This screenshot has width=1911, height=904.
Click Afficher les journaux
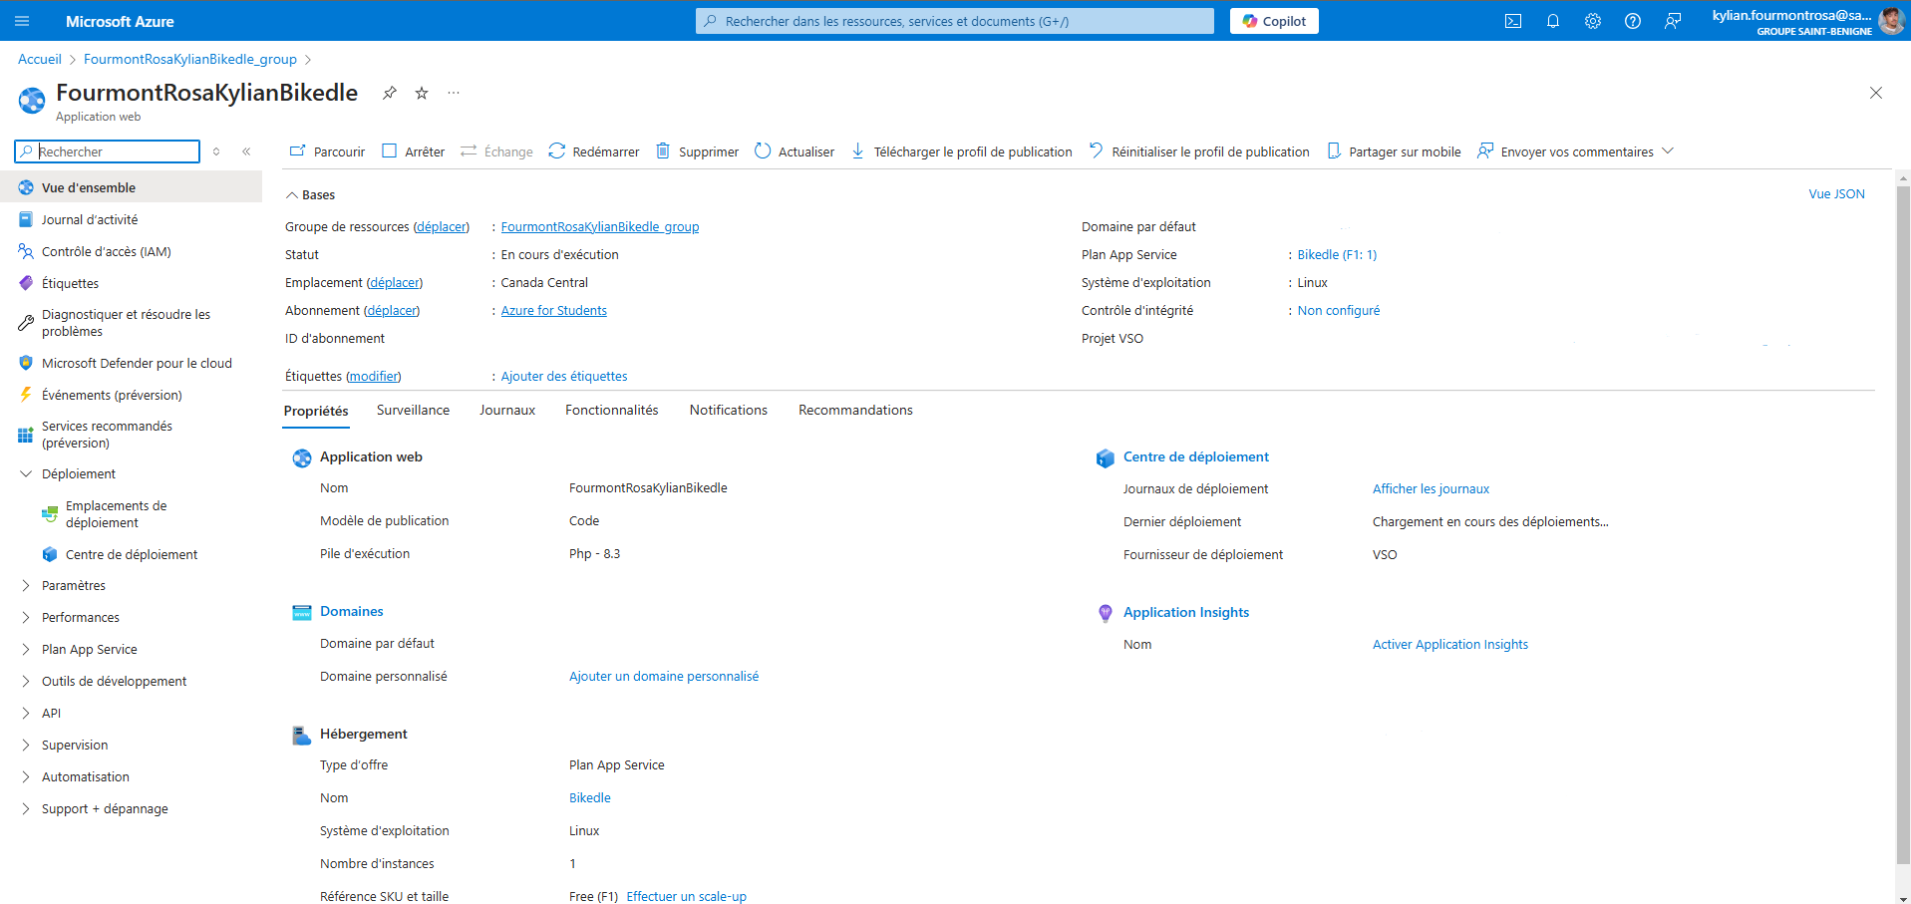click(1431, 488)
